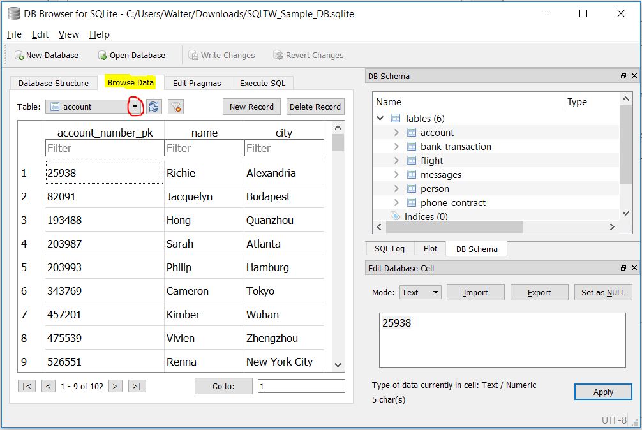
Task: Click the Apply button
Action: pyautogui.click(x=603, y=392)
